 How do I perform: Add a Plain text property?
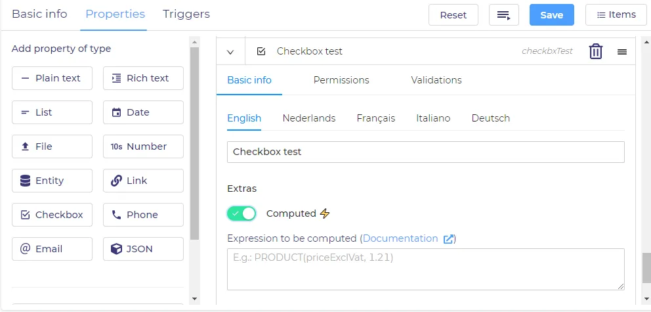tap(52, 78)
